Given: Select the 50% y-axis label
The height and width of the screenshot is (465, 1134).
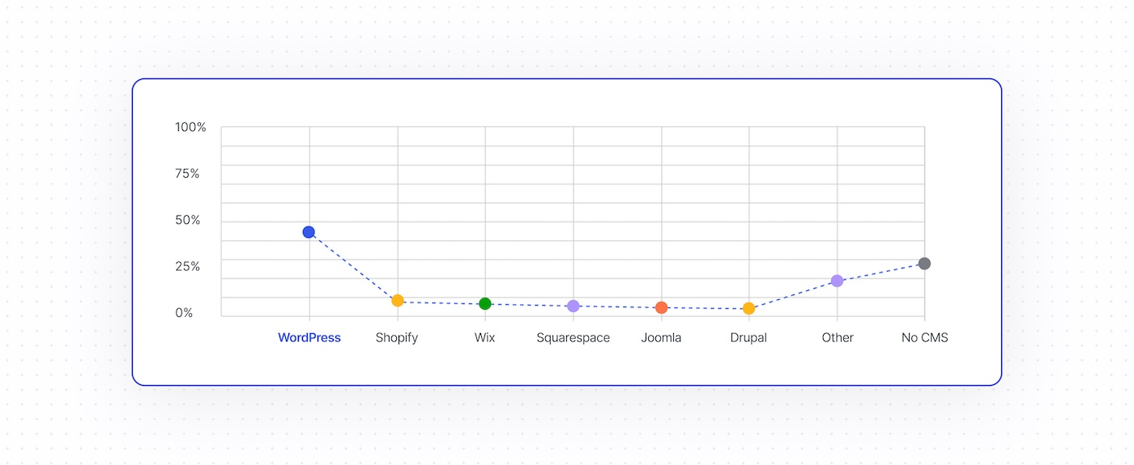Looking at the screenshot, I should [188, 221].
